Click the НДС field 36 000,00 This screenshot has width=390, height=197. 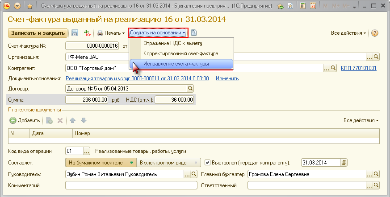[174, 100]
